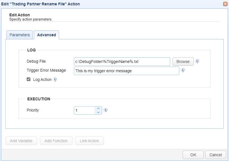Click the dialog title bar text

(40, 4)
